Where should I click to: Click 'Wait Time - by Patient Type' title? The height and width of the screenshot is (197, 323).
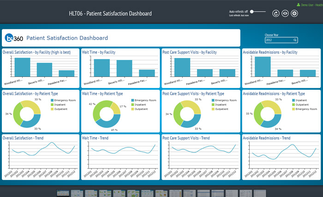[x=102, y=94]
